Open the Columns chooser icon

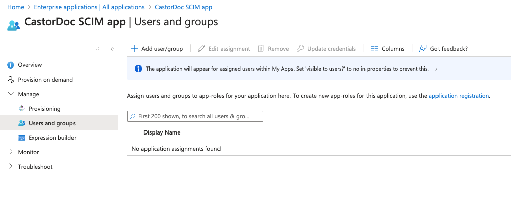point(375,49)
